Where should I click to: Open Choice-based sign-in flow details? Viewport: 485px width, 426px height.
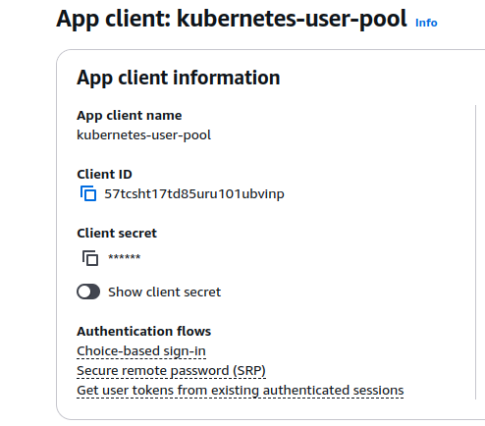(141, 351)
